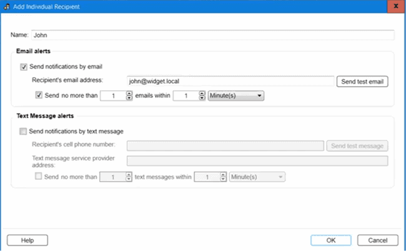Click the Name input field
Screen dimensions: 406x251
[x=213, y=35]
